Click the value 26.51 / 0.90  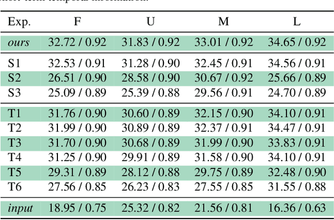pos(77,78)
